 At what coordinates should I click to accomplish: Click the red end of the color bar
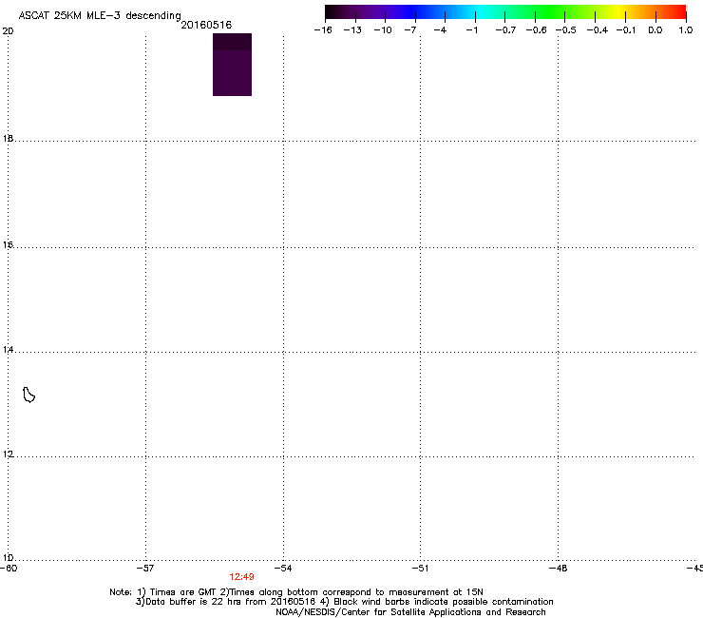(679, 12)
